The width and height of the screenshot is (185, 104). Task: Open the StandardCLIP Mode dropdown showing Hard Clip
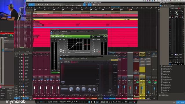(82, 53)
